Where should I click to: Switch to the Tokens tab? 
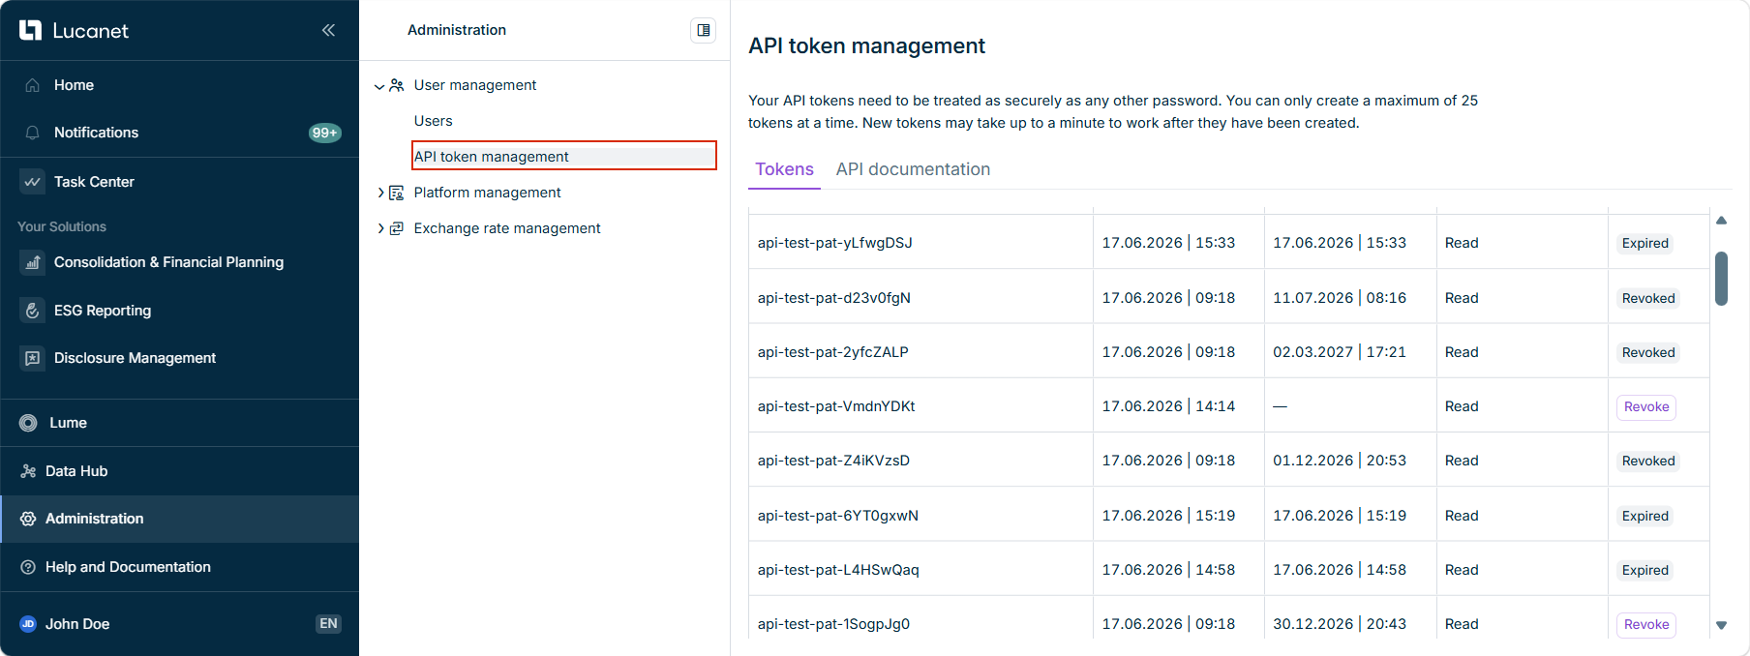pos(784,169)
